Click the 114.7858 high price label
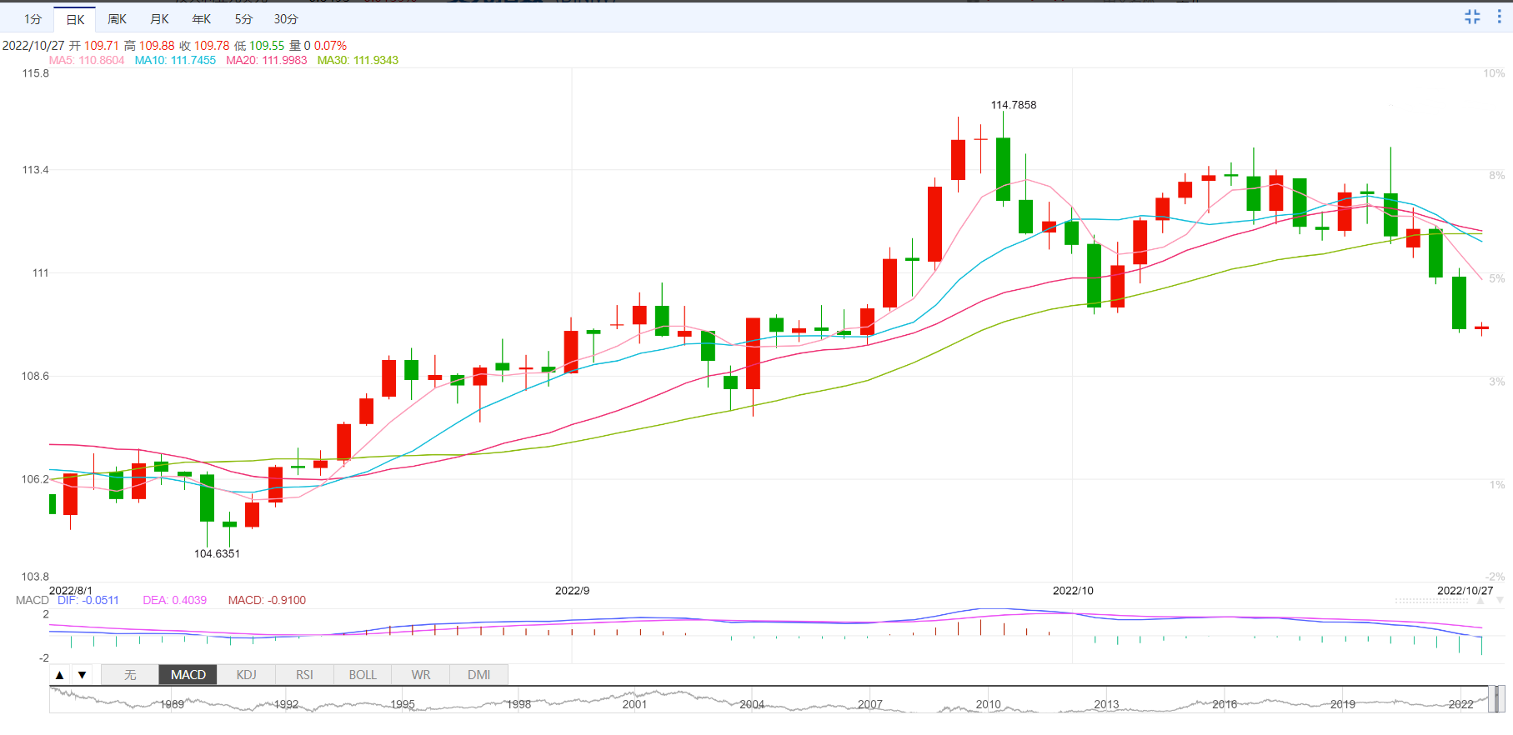The height and width of the screenshot is (735, 1513). [x=1014, y=105]
